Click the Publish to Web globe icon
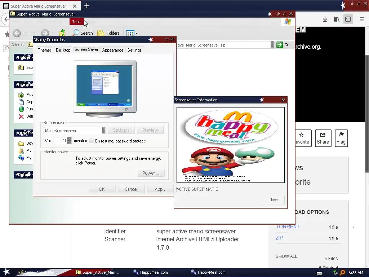Viewport: 369px width, 277px height. click(x=21, y=109)
